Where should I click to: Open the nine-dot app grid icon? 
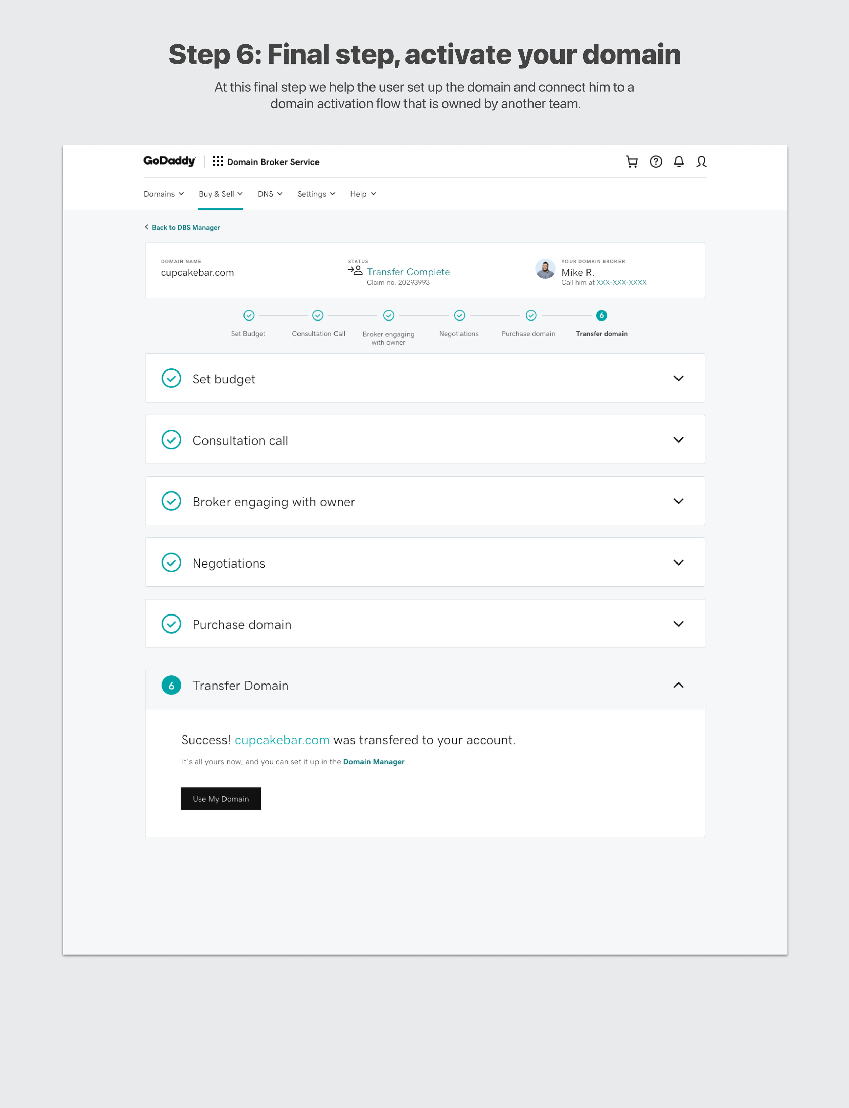point(218,161)
